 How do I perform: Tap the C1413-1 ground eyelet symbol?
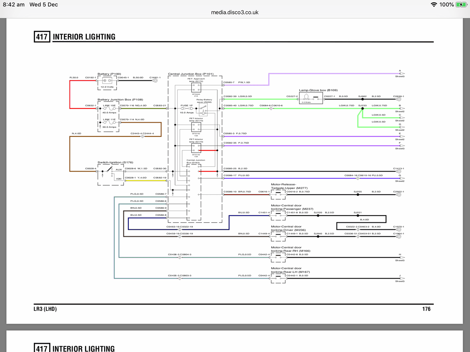399,171
